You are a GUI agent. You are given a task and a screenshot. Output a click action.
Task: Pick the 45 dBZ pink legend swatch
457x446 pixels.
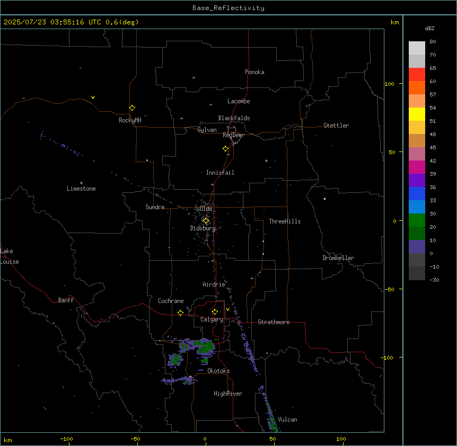417,154
